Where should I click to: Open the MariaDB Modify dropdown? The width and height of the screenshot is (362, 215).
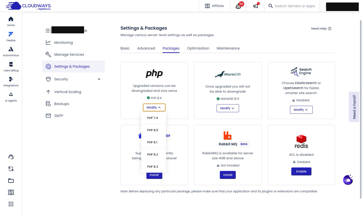click(228, 108)
